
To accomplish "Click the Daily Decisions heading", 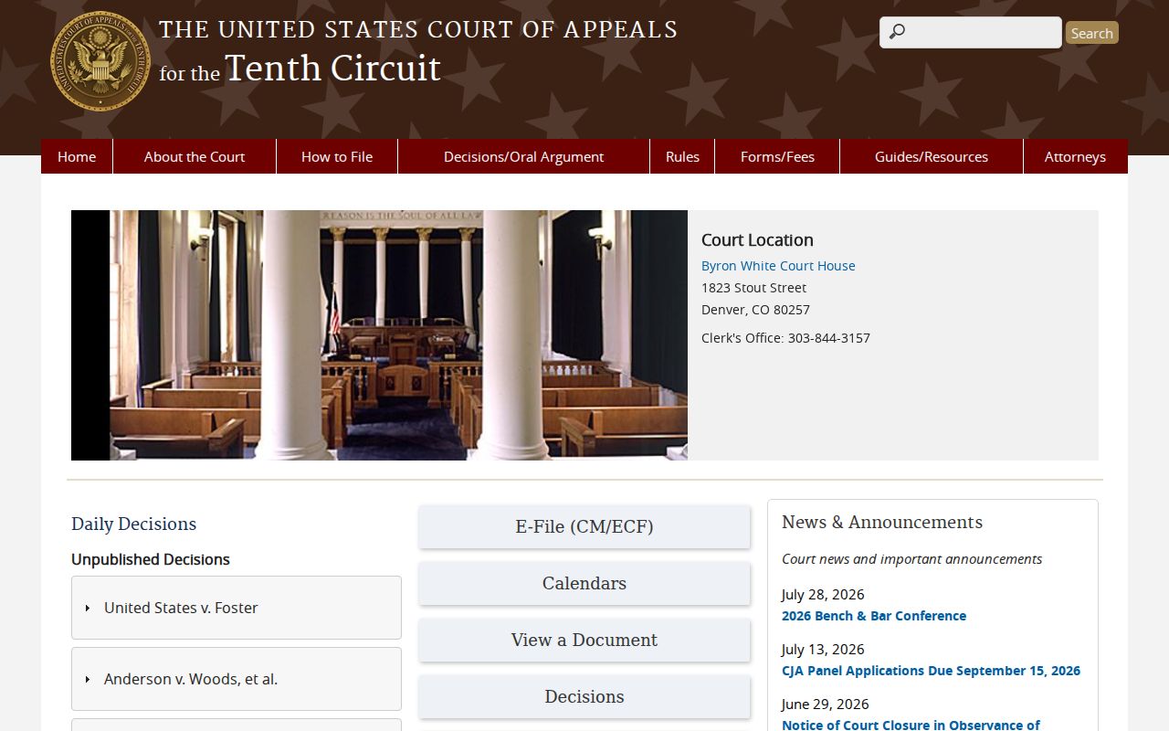I will point(133,524).
